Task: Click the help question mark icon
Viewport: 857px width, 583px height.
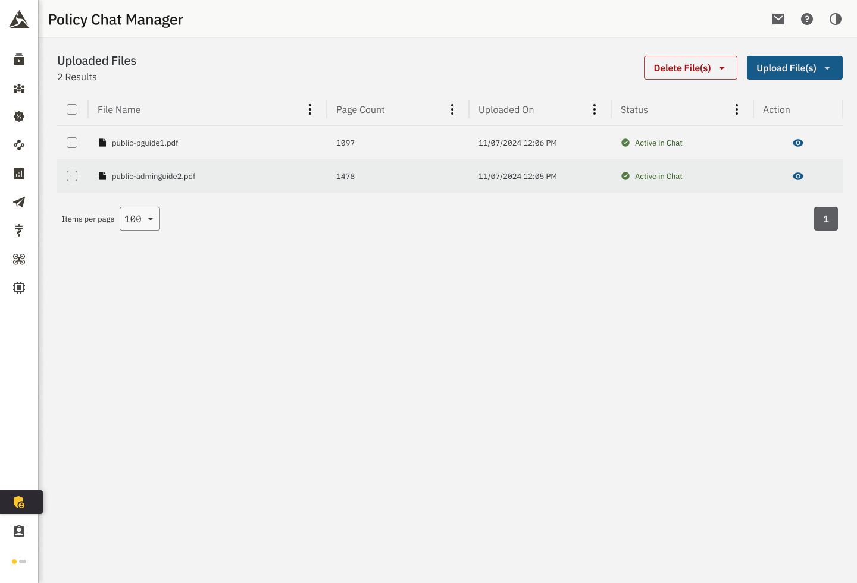Action: click(806, 18)
